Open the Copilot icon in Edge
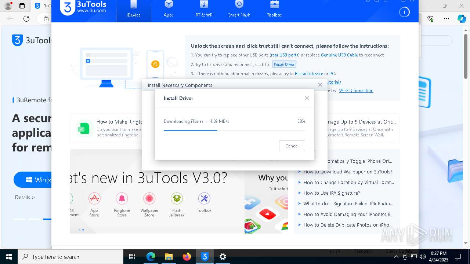 [462, 18]
